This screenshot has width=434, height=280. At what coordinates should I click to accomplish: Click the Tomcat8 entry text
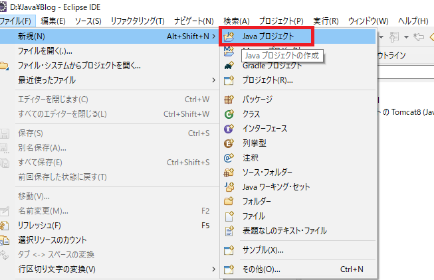[406, 112]
